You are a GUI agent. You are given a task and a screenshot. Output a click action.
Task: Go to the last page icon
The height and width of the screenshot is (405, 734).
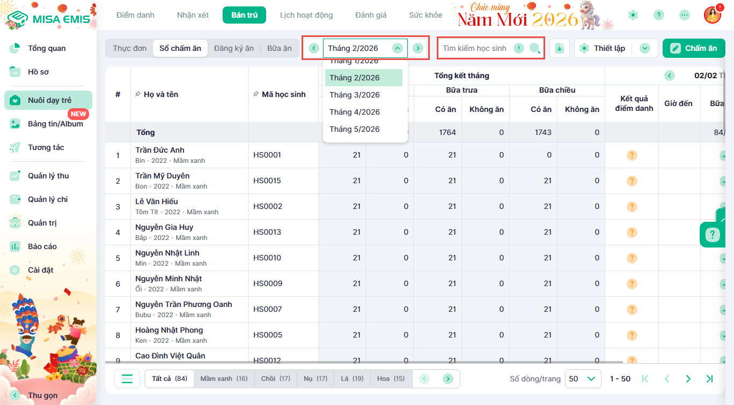click(x=709, y=379)
